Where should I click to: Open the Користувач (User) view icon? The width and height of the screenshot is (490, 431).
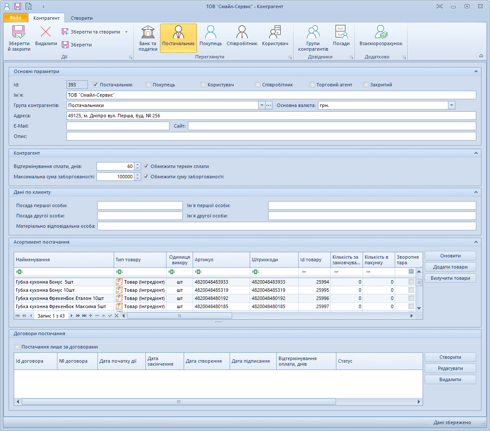point(275,38)
